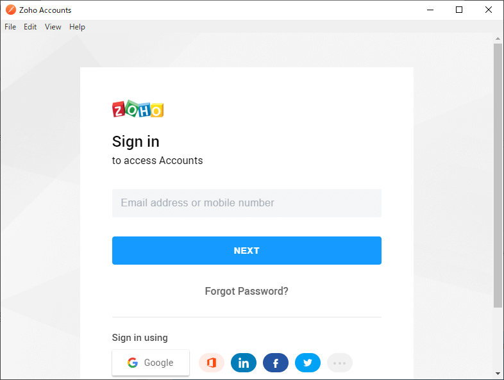Sign in using LinkedIn icon
This screenshot has height=380, width=504.
(244, 363)
